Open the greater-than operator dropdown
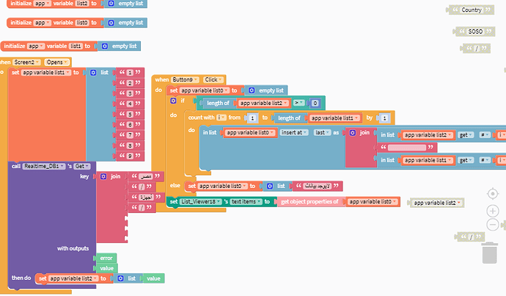 pos(298,103)
